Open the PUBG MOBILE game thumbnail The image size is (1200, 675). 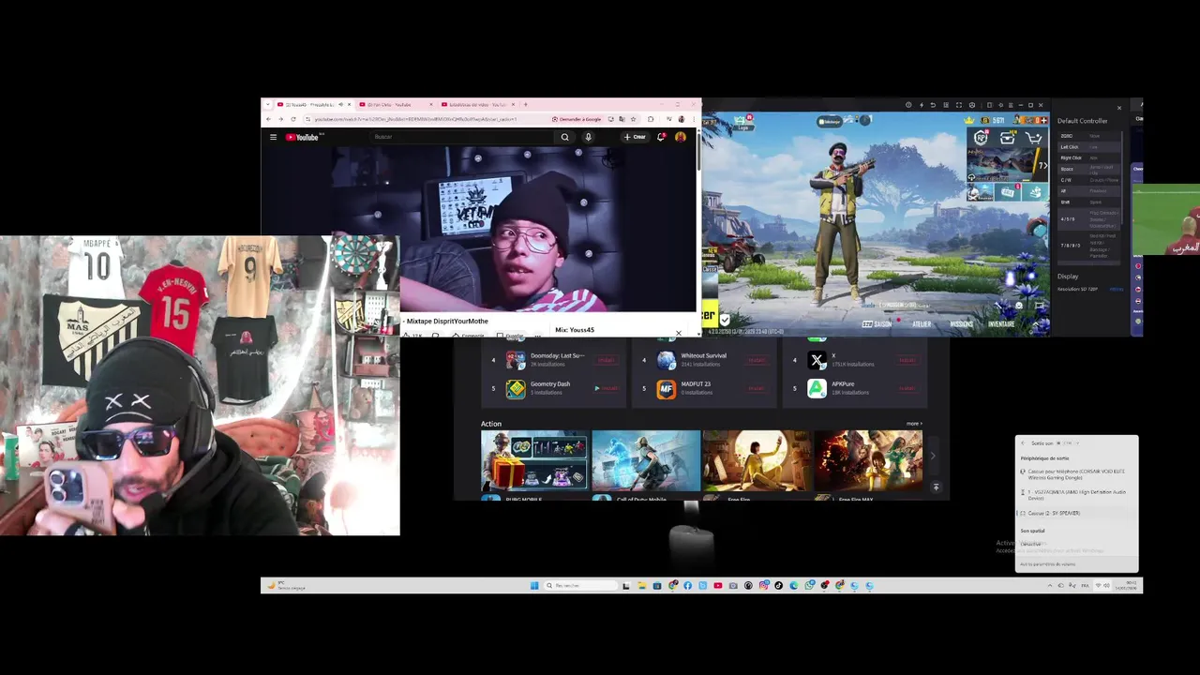pyautogui.click(x=534, y=461)
